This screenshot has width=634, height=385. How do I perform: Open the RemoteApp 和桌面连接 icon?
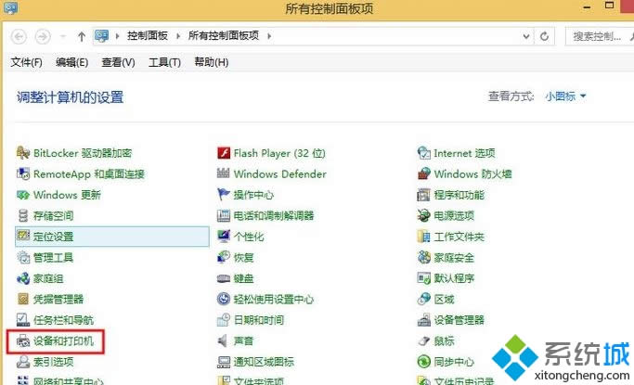click(23, 174)
